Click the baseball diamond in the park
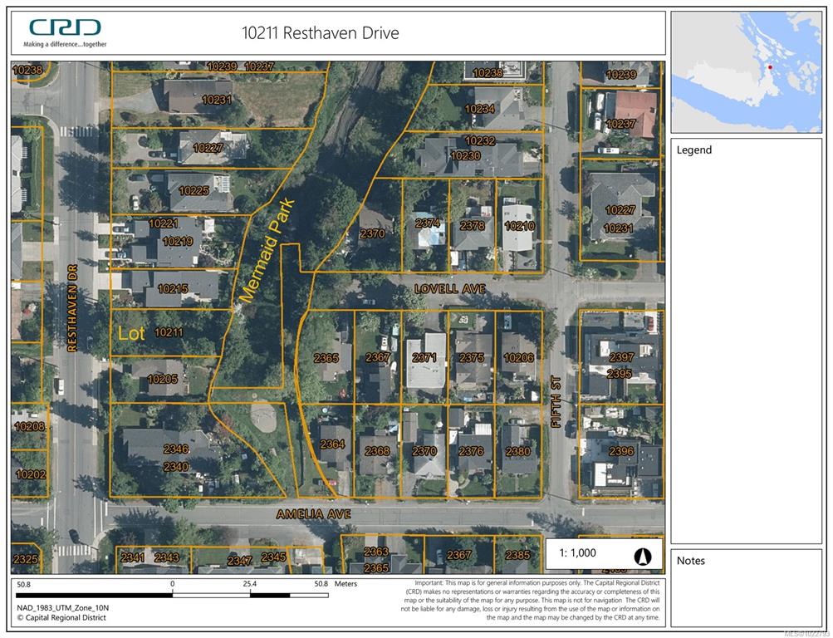833x638 pixels. pyautogui.click(x=261, y=415)
